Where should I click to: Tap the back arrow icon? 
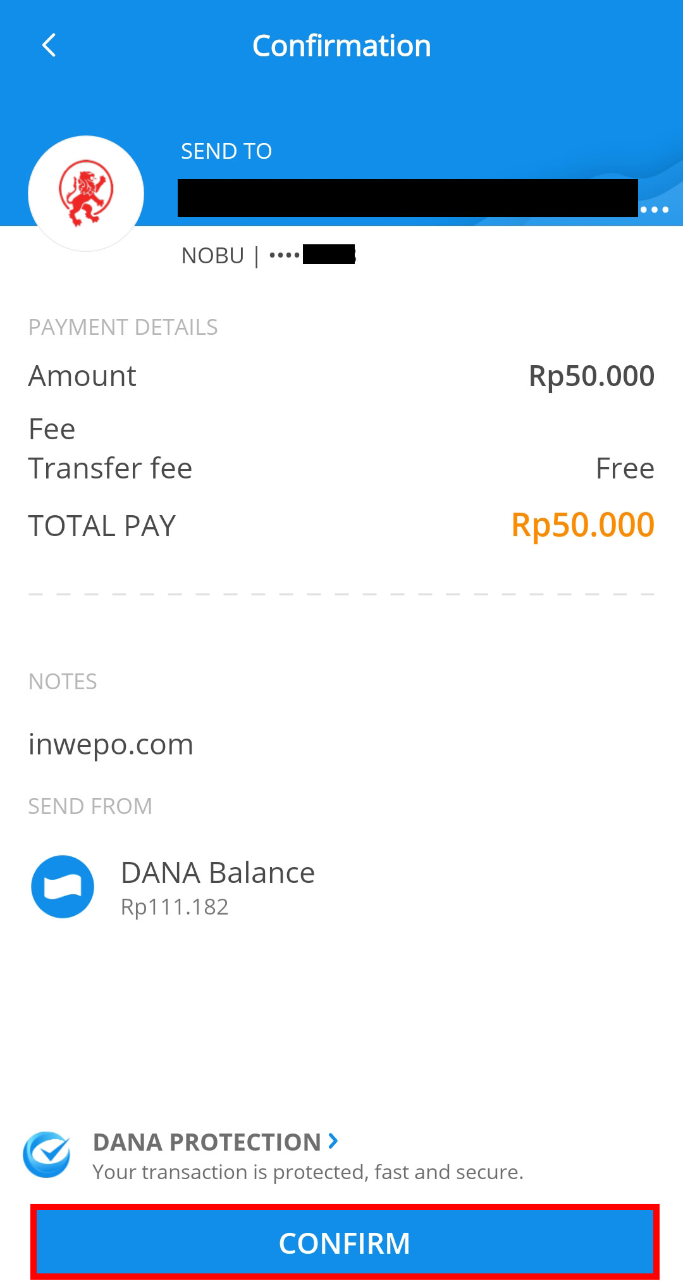(x=49, y=46)
